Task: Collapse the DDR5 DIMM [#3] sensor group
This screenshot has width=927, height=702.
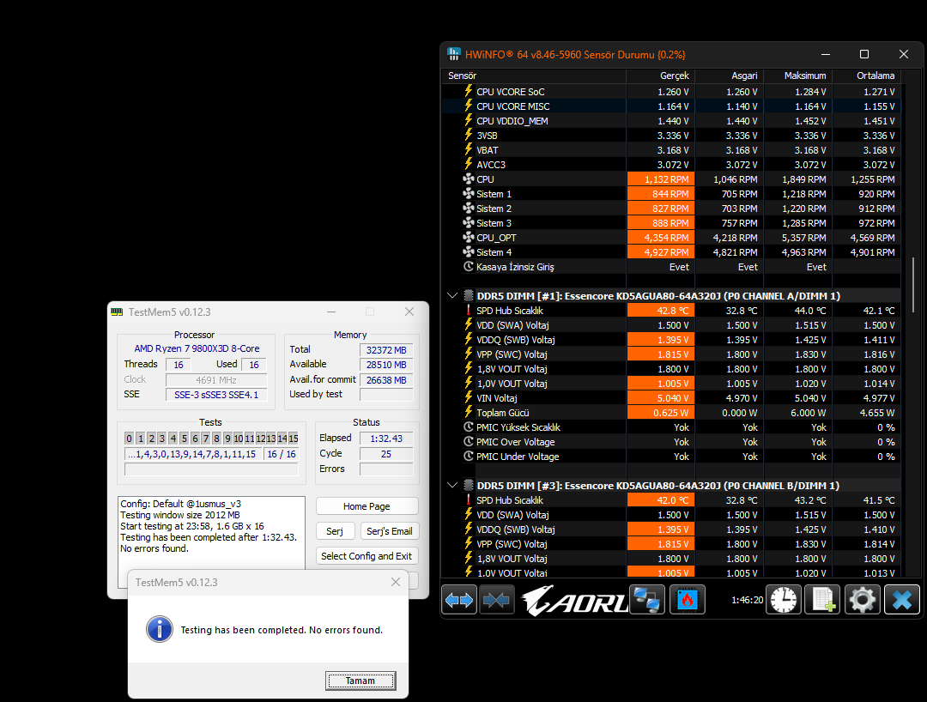Action: pyautogui.click(x=452, y=485)
